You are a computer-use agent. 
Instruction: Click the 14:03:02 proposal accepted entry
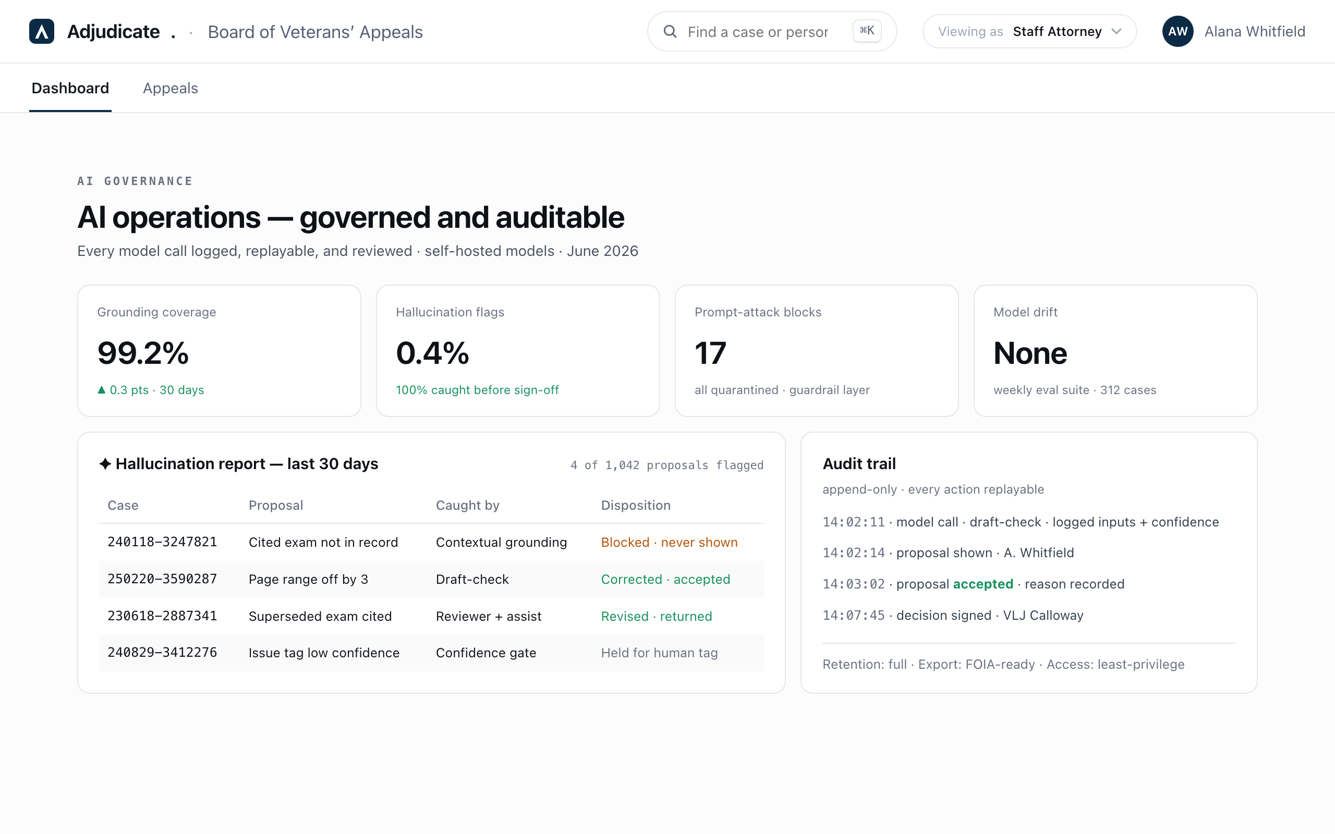[x=973, y=584]
